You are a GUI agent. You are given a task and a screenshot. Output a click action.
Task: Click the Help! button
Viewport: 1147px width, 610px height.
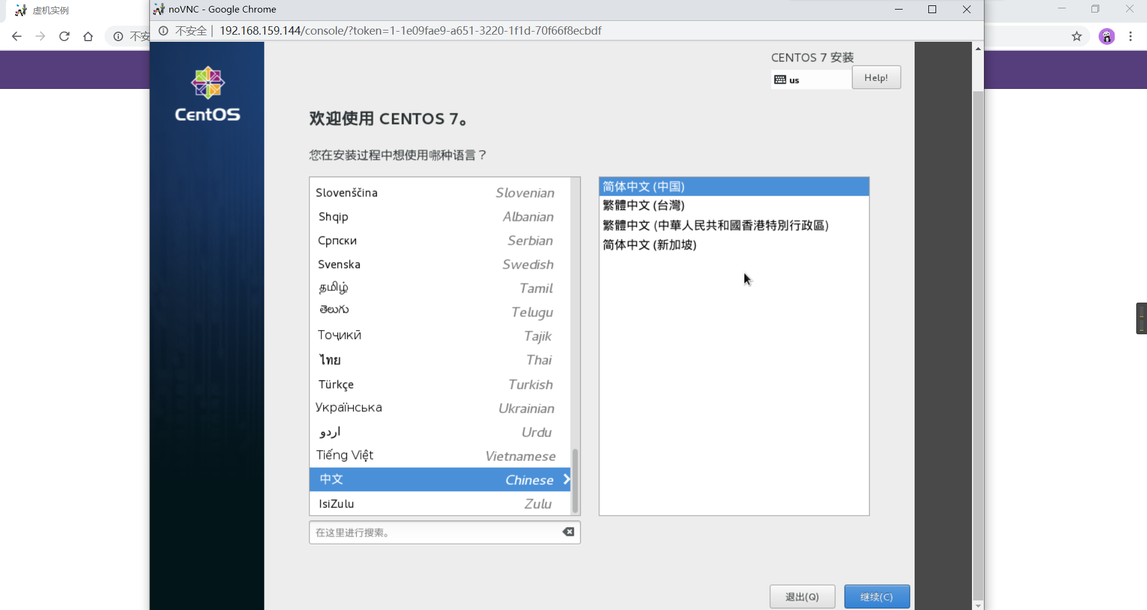click(875, 78)
